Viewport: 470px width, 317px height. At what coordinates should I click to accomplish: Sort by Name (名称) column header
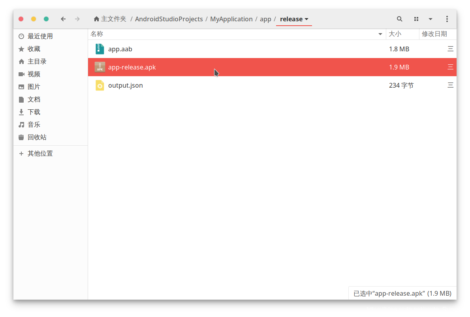point(97,34)
